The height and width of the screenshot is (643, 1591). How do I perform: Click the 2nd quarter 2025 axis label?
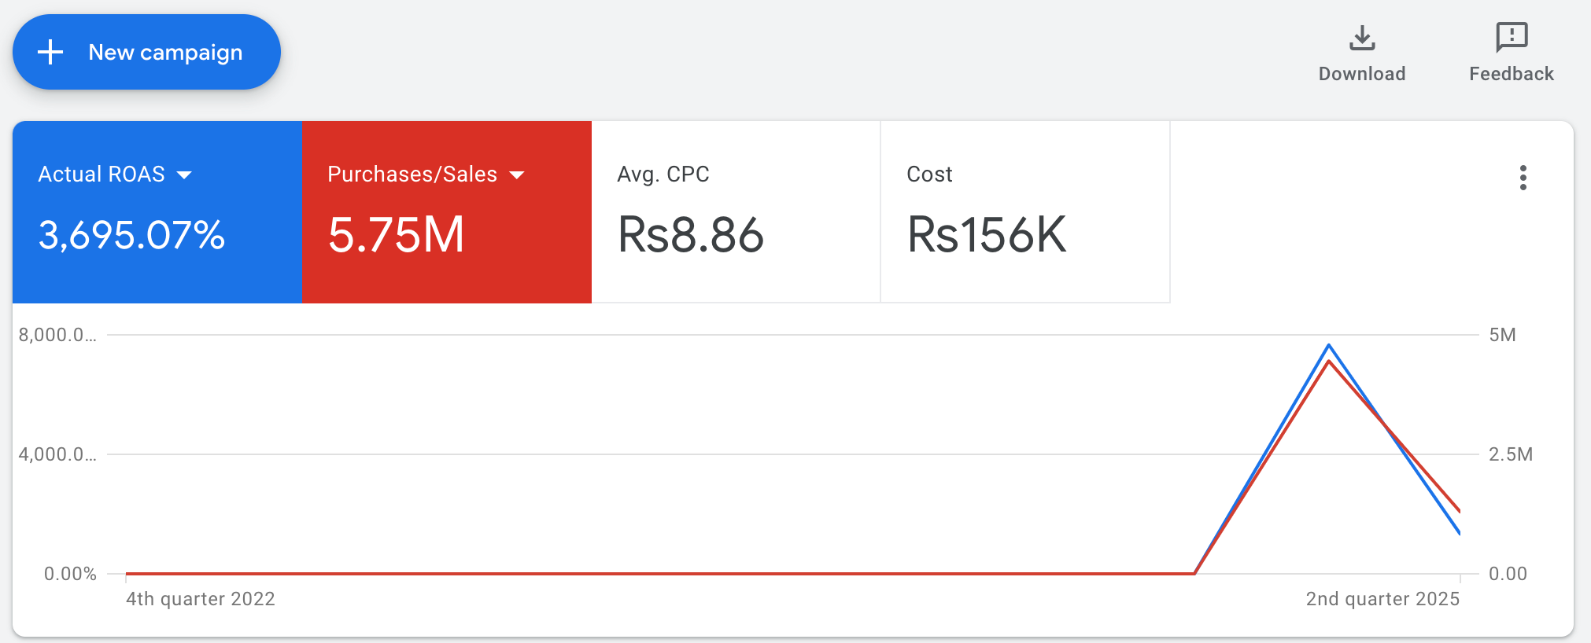pyautogui.click(x=1382, y=598)
